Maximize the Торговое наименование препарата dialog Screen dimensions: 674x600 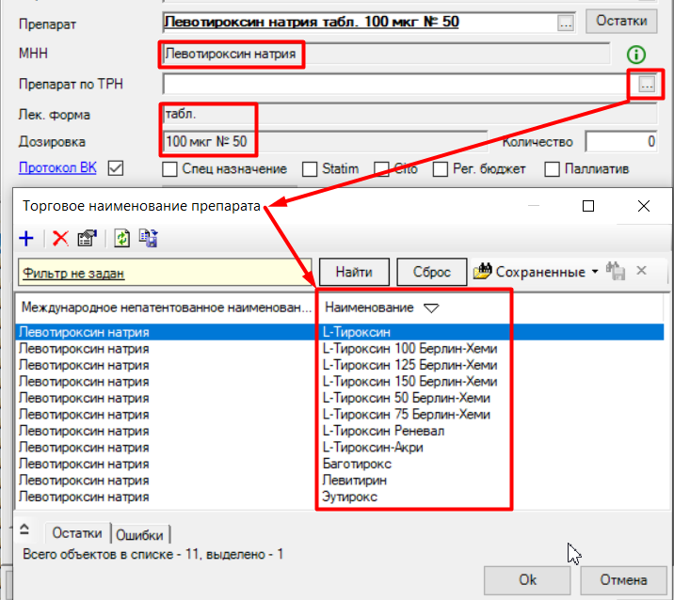coord(588,206)
